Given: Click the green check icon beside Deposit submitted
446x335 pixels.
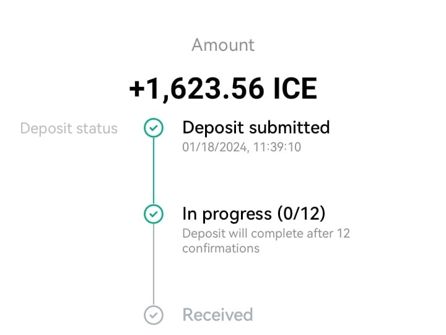Looking at the screenshot, I should pyautogui.click(x=154, y=128).
